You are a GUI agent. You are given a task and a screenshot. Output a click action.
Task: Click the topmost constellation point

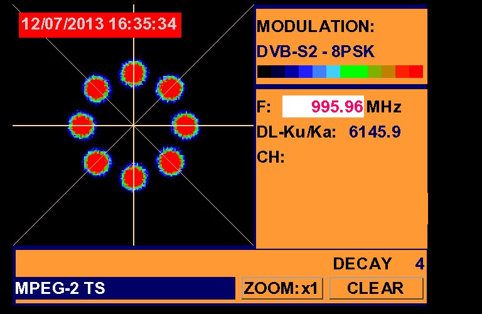pyautogui.click(x=134, y=73)
